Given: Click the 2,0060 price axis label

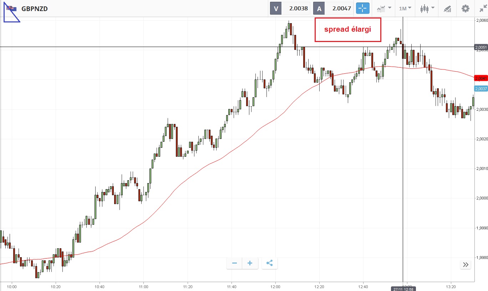Looking at the screenshot, I should tap(482, 20).
